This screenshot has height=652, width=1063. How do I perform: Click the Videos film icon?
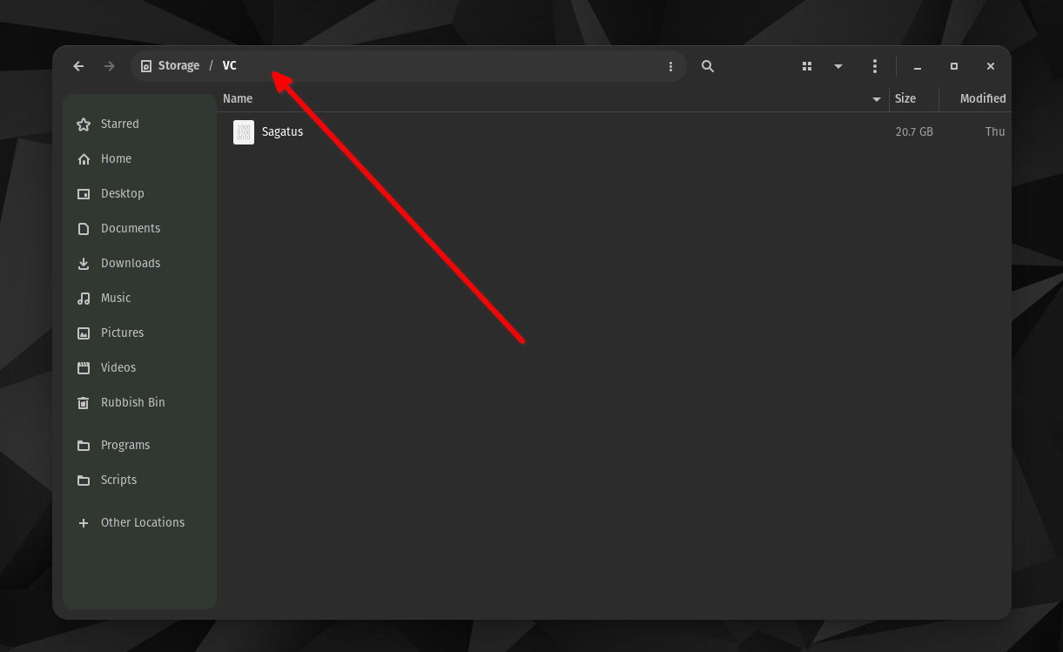(x=84, y=368)
